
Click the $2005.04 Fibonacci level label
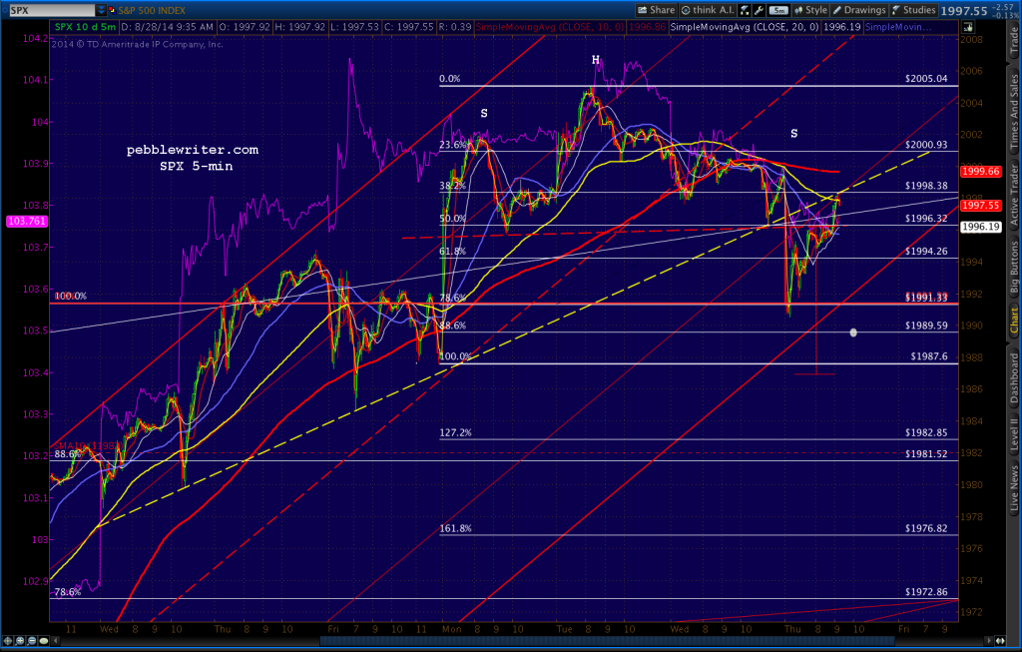[x=926, y=78]
